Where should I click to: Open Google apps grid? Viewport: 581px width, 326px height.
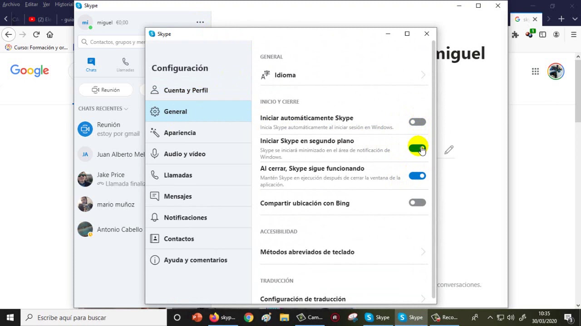pos(535,71)
